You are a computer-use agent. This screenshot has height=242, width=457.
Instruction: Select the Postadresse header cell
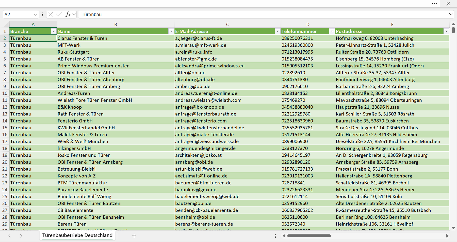392,31
